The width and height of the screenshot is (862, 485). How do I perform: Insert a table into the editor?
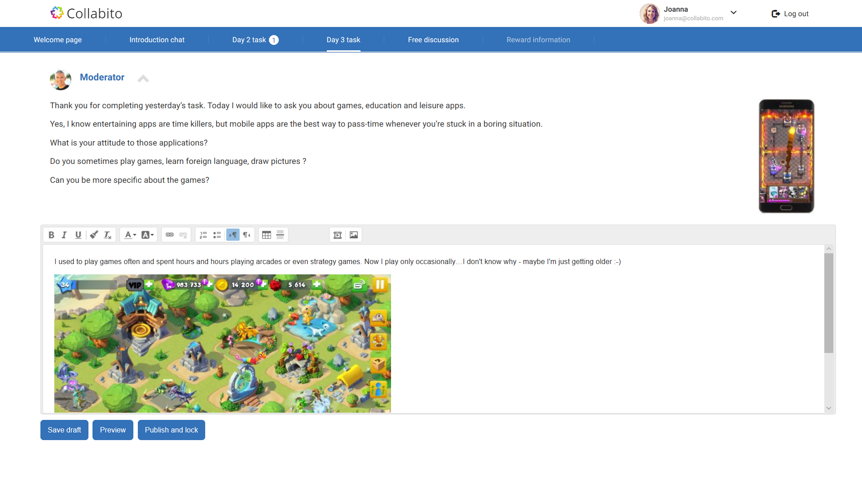267,235
